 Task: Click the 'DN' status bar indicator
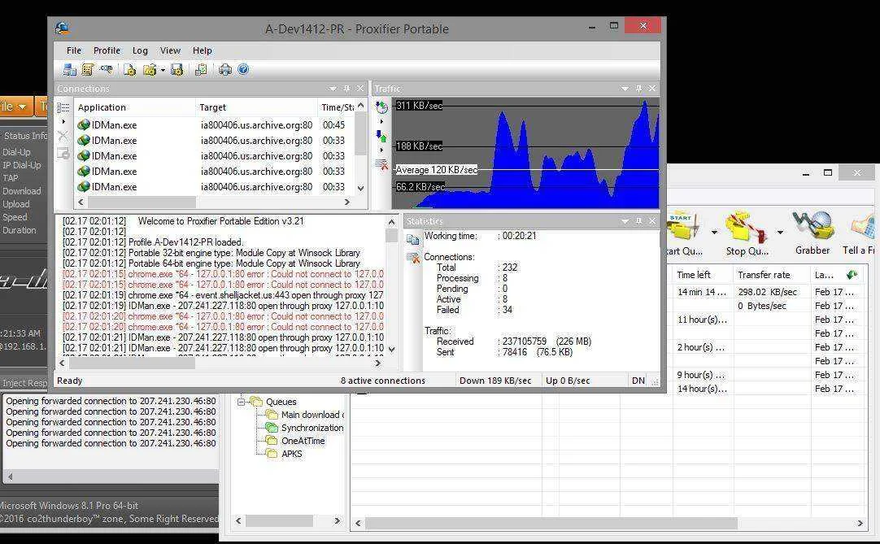pyautogui.click(x=638, y=381)
